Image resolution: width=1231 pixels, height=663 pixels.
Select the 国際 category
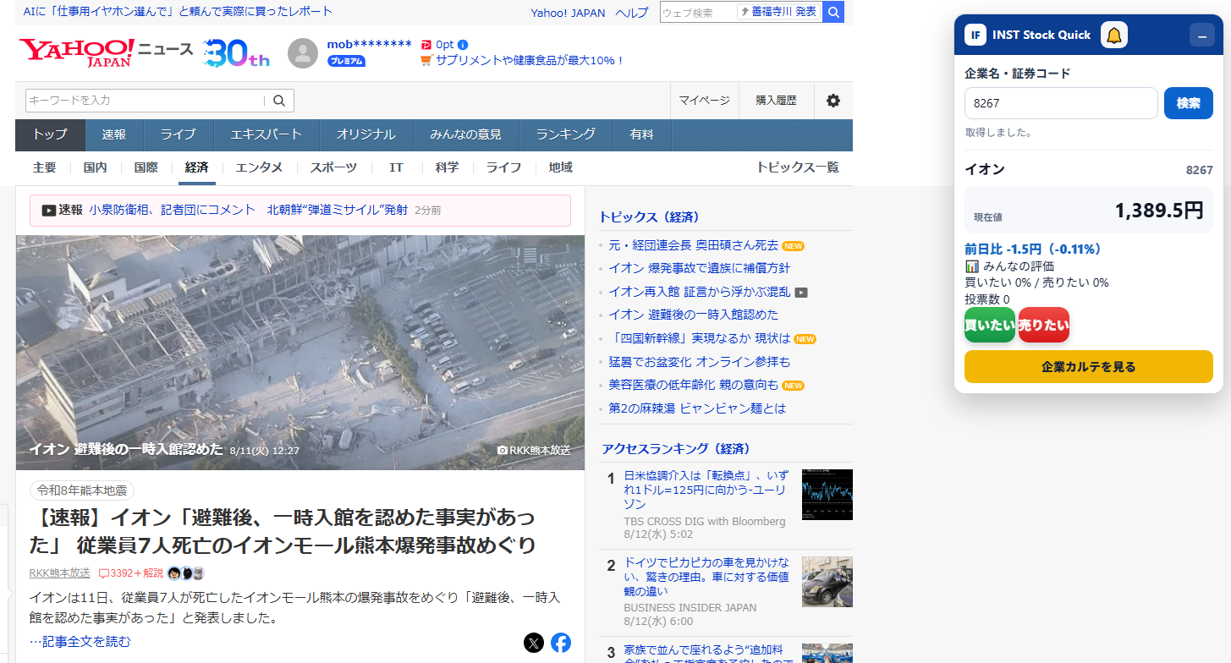tap(146, 167)
